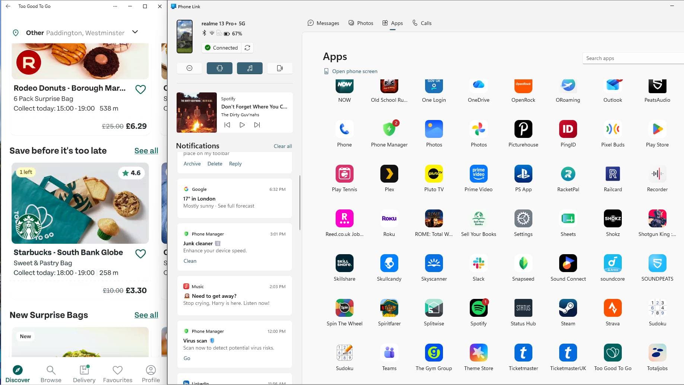The width and height of the screenshot is (684, 385).
Task: Toggle phone audio player button
Action: click(x=250, y=68)
